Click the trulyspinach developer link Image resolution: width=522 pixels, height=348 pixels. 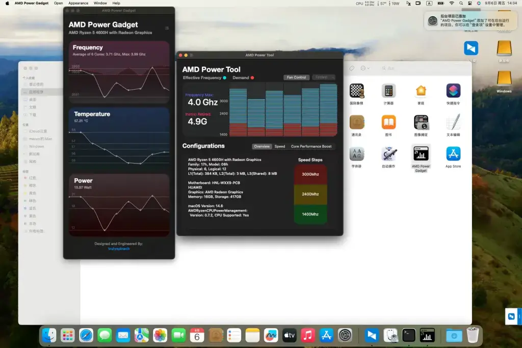[119, 249]
